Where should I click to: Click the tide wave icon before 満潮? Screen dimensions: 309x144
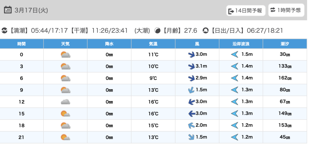click(5, 30)
